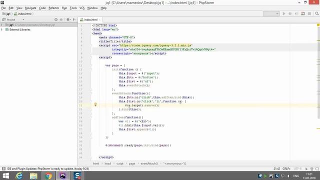Open the CRLF line separator selector
Image resolution: width=320 pixels, height=180 pixels.
[x=286, y=168]
